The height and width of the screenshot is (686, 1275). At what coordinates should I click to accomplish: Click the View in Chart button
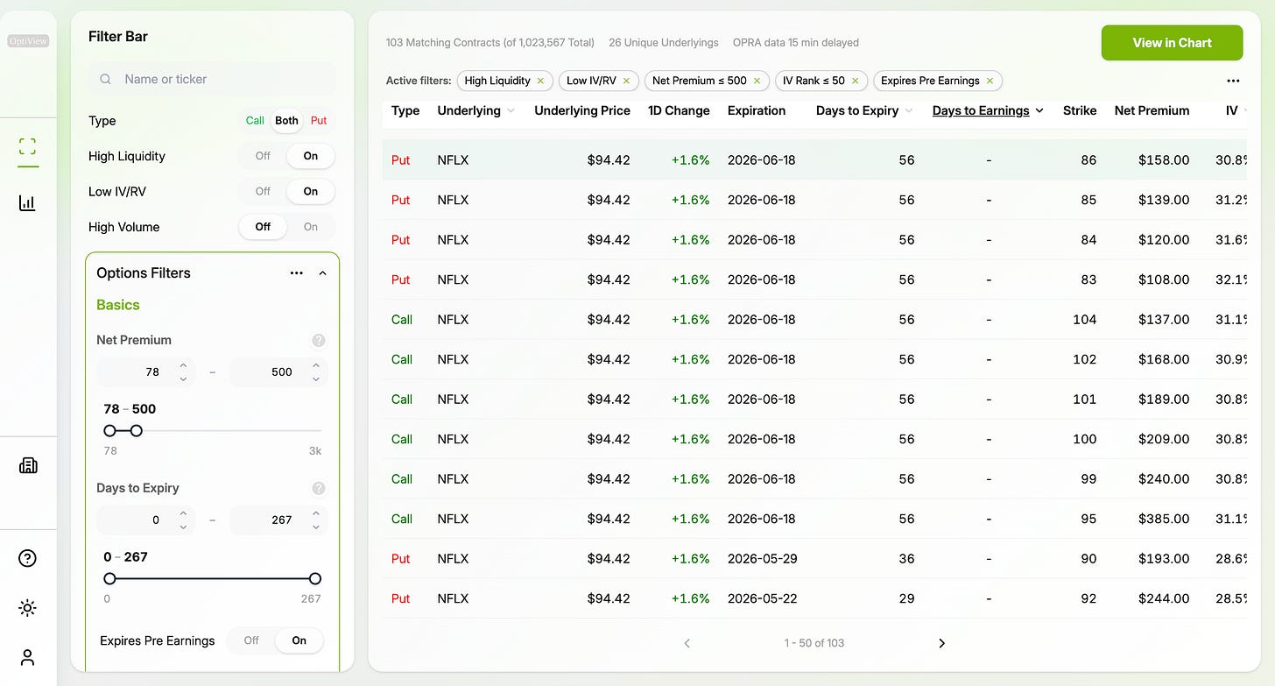(x=1172, y=43)
